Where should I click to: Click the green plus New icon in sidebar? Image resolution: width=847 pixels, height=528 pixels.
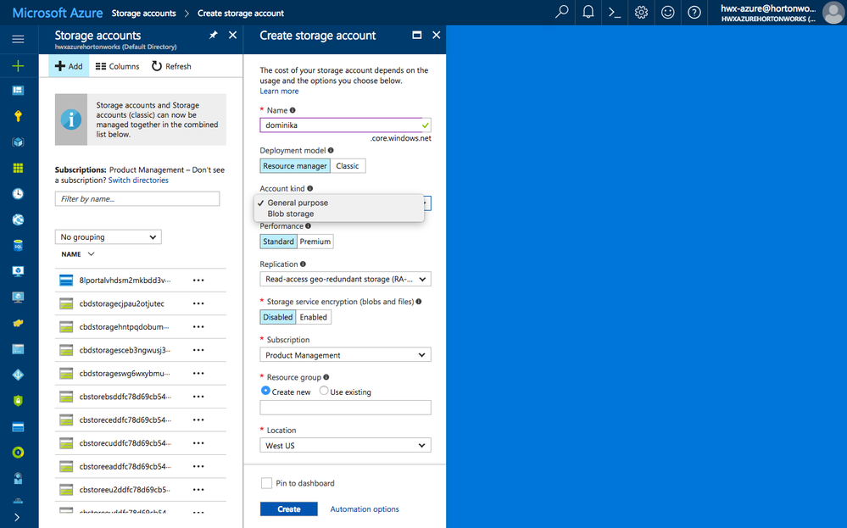pyautogui.click(x=18, y=66)
